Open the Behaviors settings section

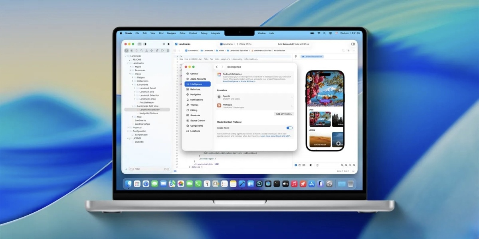pos(195,89)
